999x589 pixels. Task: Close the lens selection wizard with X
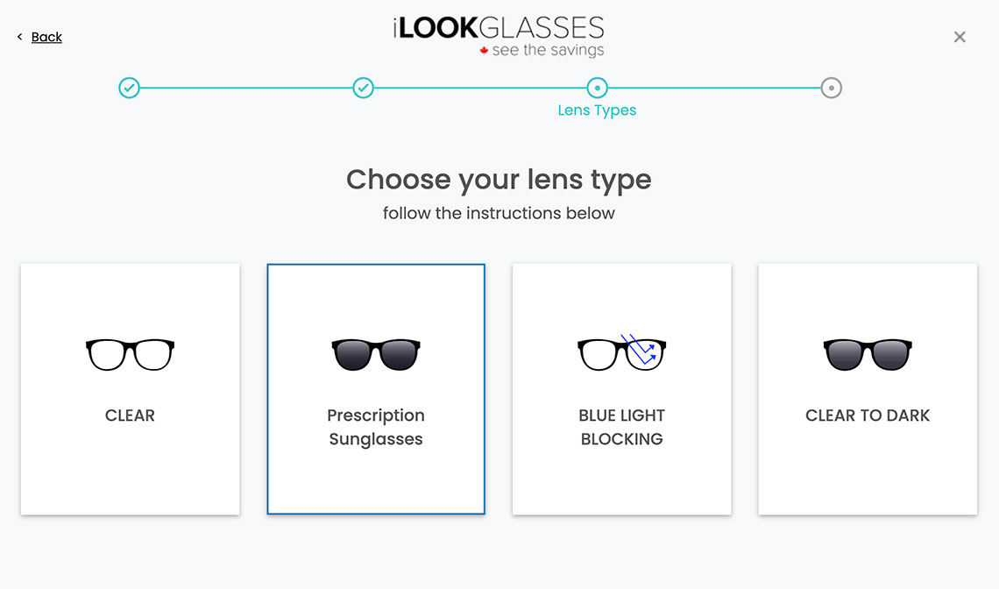tap(960, 37)
